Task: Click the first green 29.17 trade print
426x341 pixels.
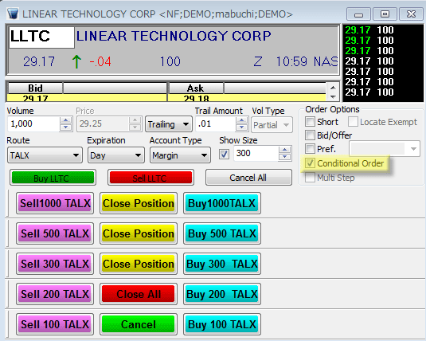Action: tap(358, 30)
